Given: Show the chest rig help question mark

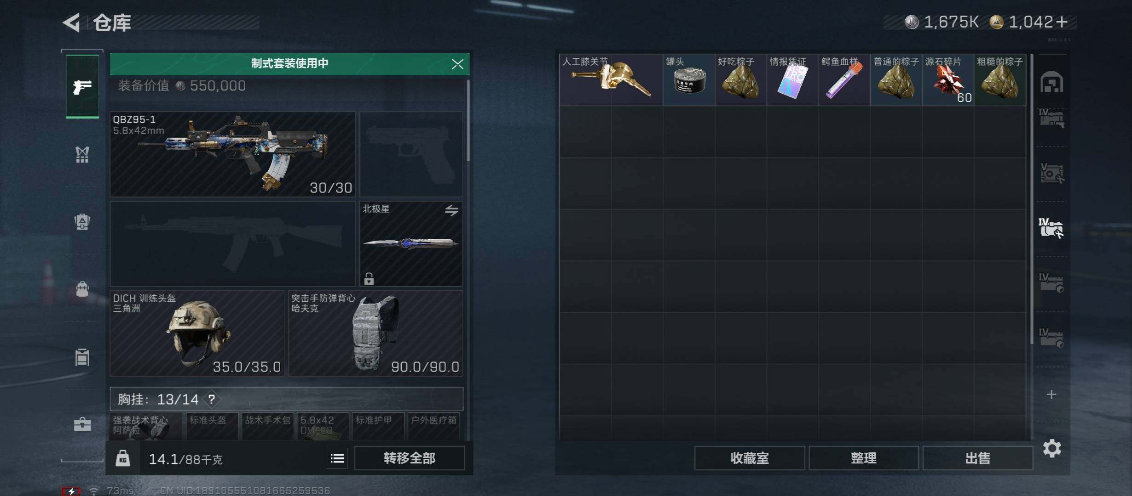Looking at the screenshot, I should [212, 399].
